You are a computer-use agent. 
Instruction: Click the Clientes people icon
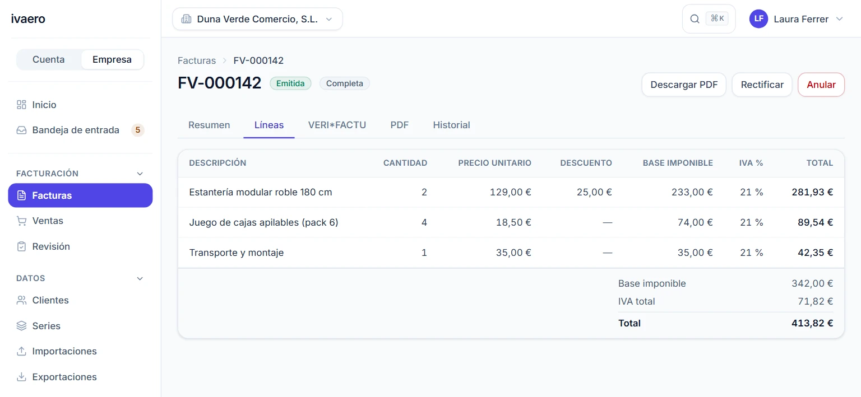click(x=21, y=300)
